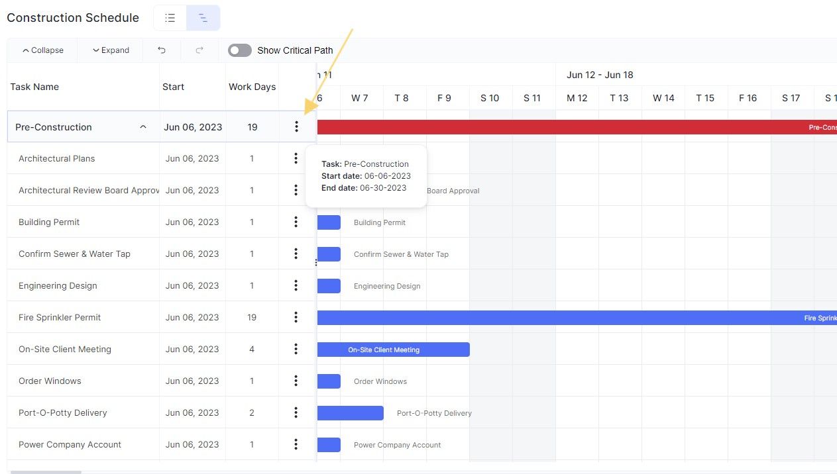Click the Task Name column header
Image resolution: width=837 pixels, height=474 pixels.
(34, 87)
